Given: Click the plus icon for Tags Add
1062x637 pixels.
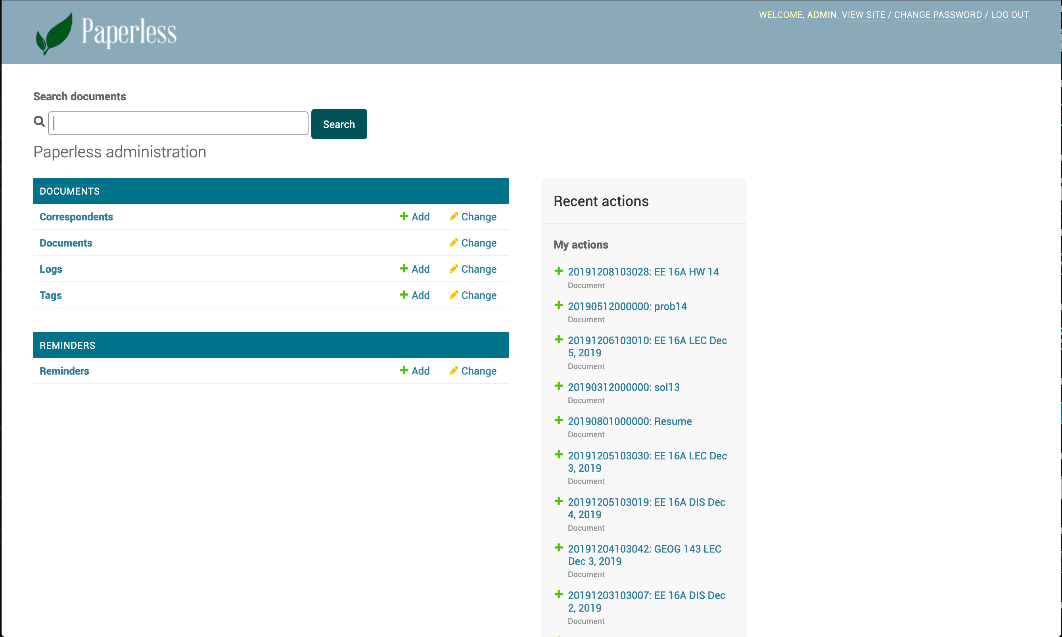Looking at the screenshot, I should [404, 295].
